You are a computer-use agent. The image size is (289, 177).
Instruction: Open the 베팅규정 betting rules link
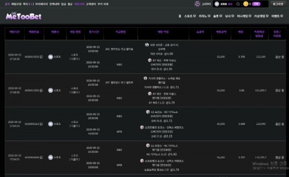click(x=16, y=4)
